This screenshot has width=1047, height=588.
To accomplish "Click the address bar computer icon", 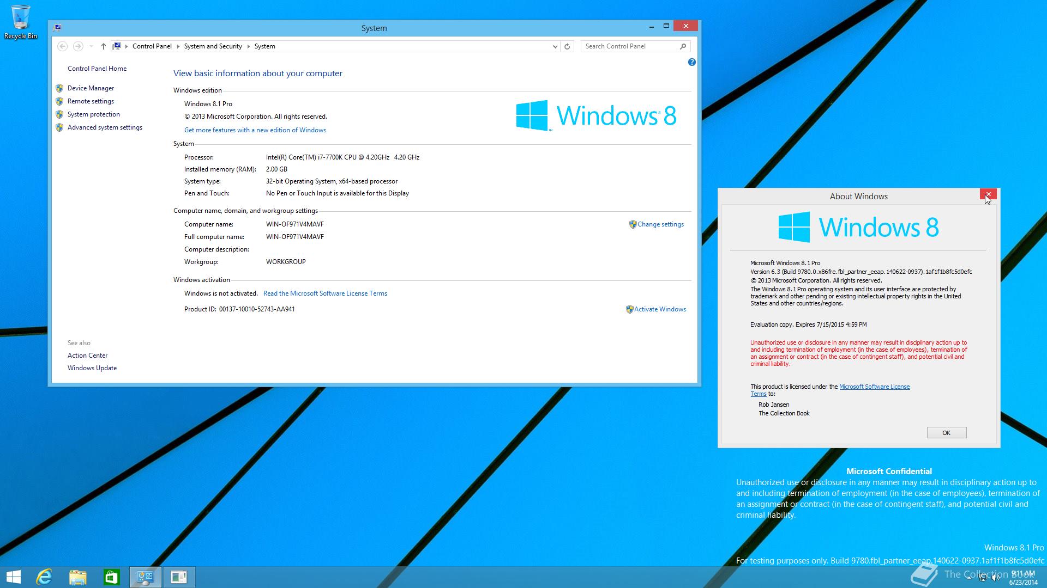I will tap(117, 46).
